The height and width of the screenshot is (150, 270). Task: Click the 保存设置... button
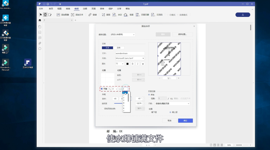183,34
